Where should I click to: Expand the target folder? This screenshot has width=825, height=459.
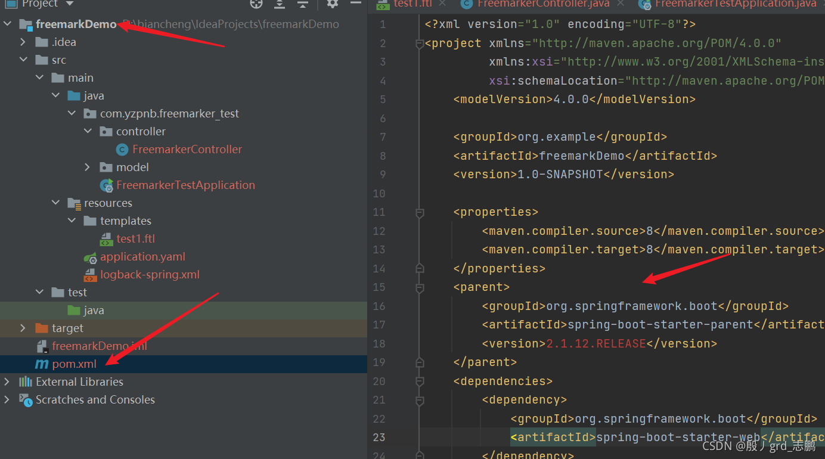[x=23, y=328]
